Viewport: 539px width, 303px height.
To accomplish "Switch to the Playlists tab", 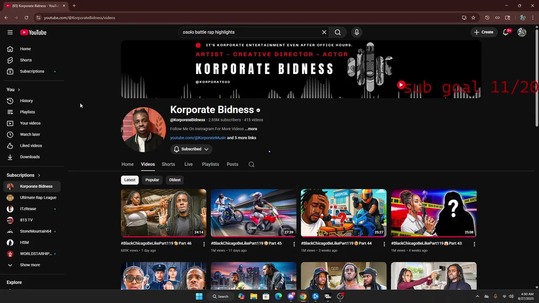I will (211, 165).
